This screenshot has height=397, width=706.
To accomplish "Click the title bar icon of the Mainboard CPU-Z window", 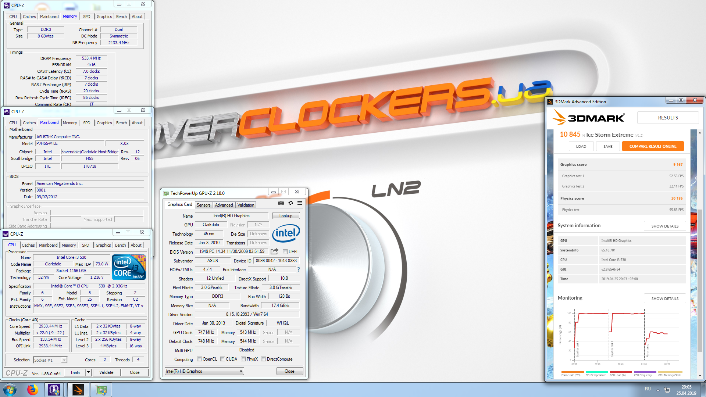I will [7, 111].
